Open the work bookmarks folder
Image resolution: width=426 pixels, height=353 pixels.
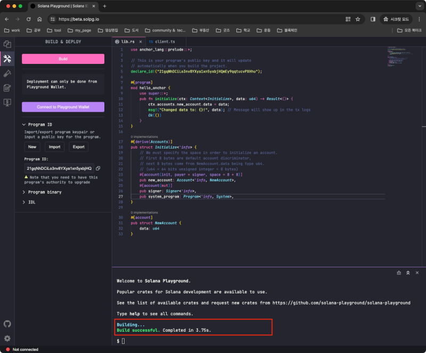tap(12, 30)
